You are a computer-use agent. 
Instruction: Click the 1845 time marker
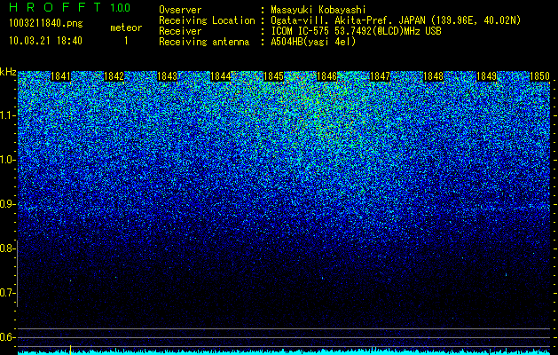(x=273, y=76)
